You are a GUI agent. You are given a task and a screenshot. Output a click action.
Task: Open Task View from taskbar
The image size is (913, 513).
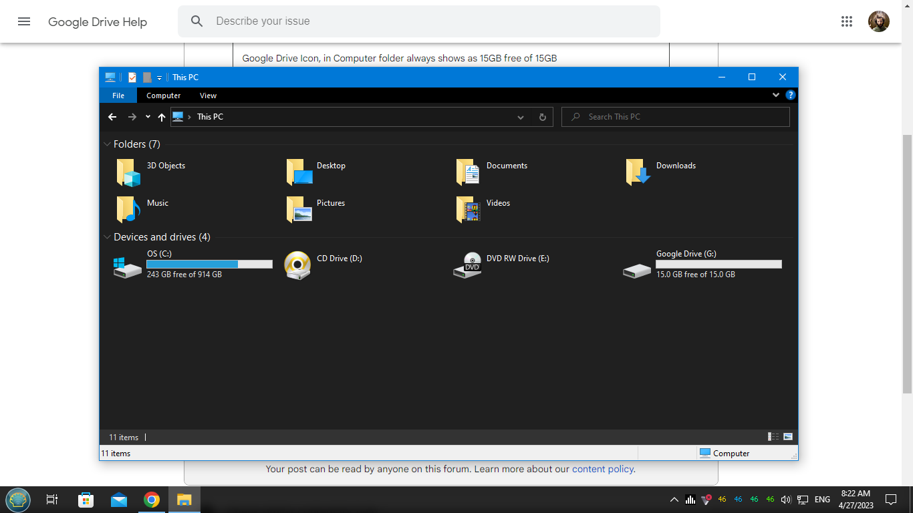click(x=51, y=500)
